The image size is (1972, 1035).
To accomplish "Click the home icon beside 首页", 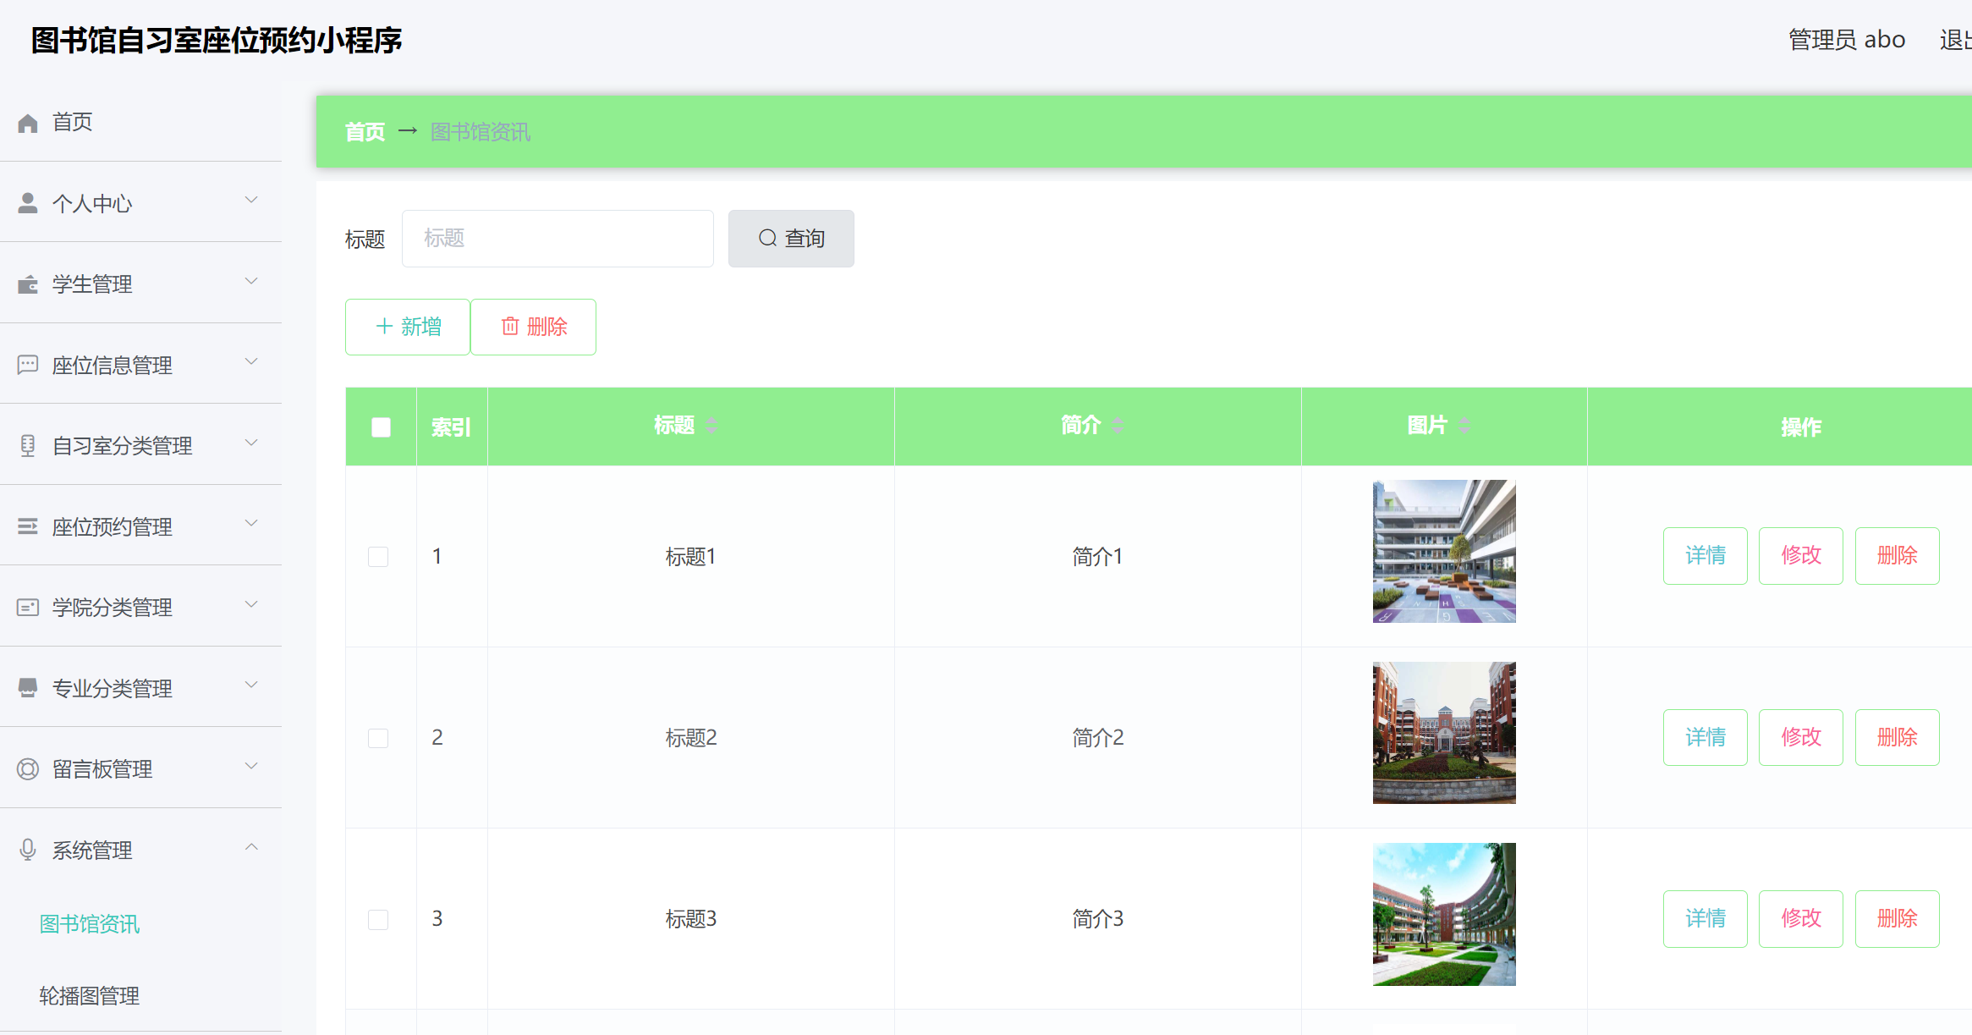I will pos(28,124).
